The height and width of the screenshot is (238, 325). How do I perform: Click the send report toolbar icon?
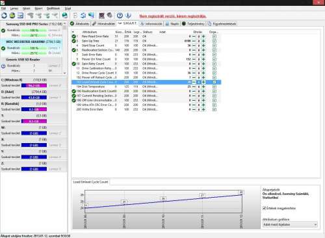(20, 16)
